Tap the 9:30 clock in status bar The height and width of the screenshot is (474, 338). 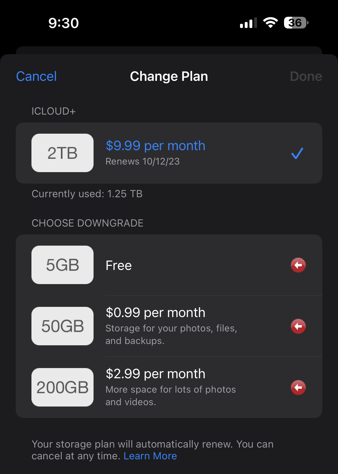click(64, 23)
